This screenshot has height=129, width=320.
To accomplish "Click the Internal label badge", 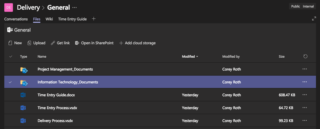I will tap(308, 6).
